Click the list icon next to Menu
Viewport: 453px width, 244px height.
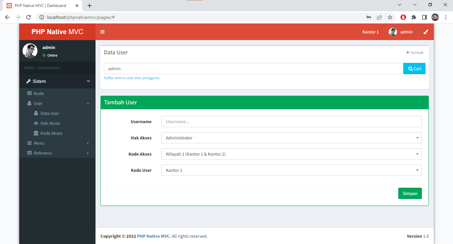[30, 143]
